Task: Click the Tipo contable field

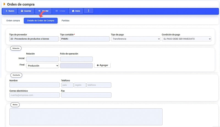Action: coord(85,39)
